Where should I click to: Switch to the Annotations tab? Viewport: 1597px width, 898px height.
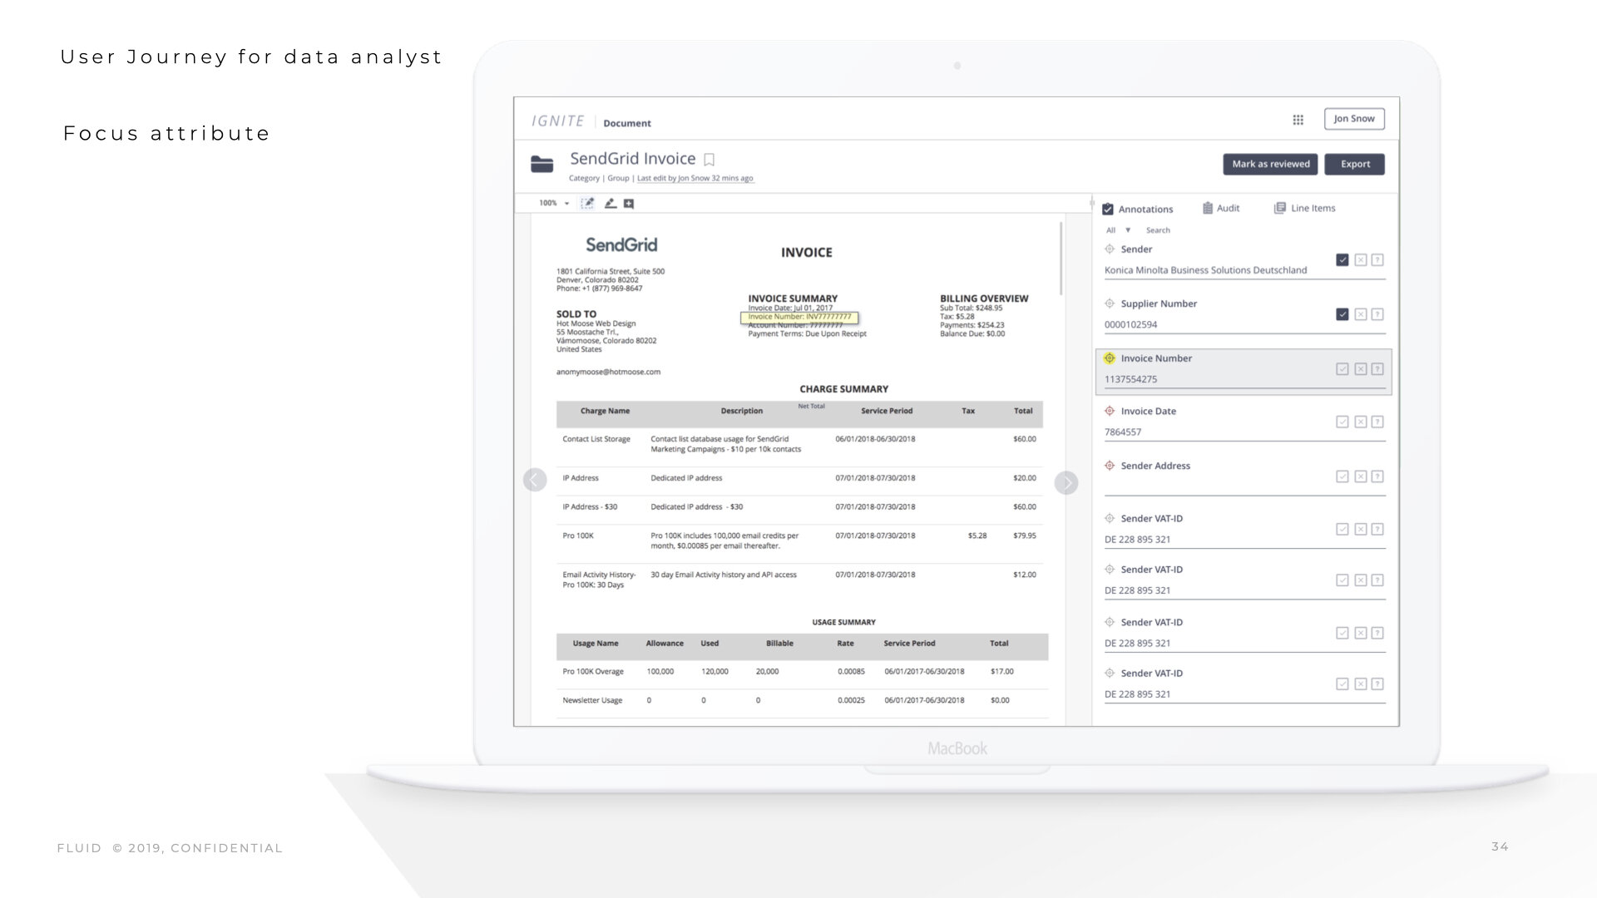point(1138,210)
